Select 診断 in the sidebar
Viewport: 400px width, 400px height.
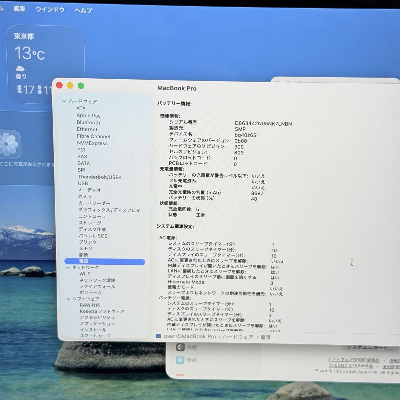pyautogui.click(x=83, y=255)
